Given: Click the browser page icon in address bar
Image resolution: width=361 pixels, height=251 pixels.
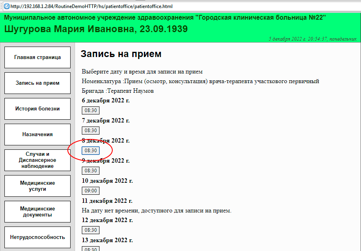Looking at the screenshot, I should 6,6.
